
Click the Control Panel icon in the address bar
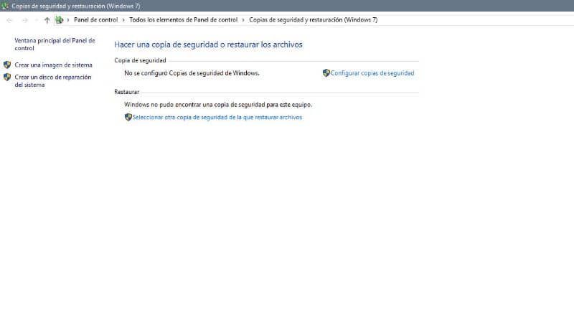[59, 20]
